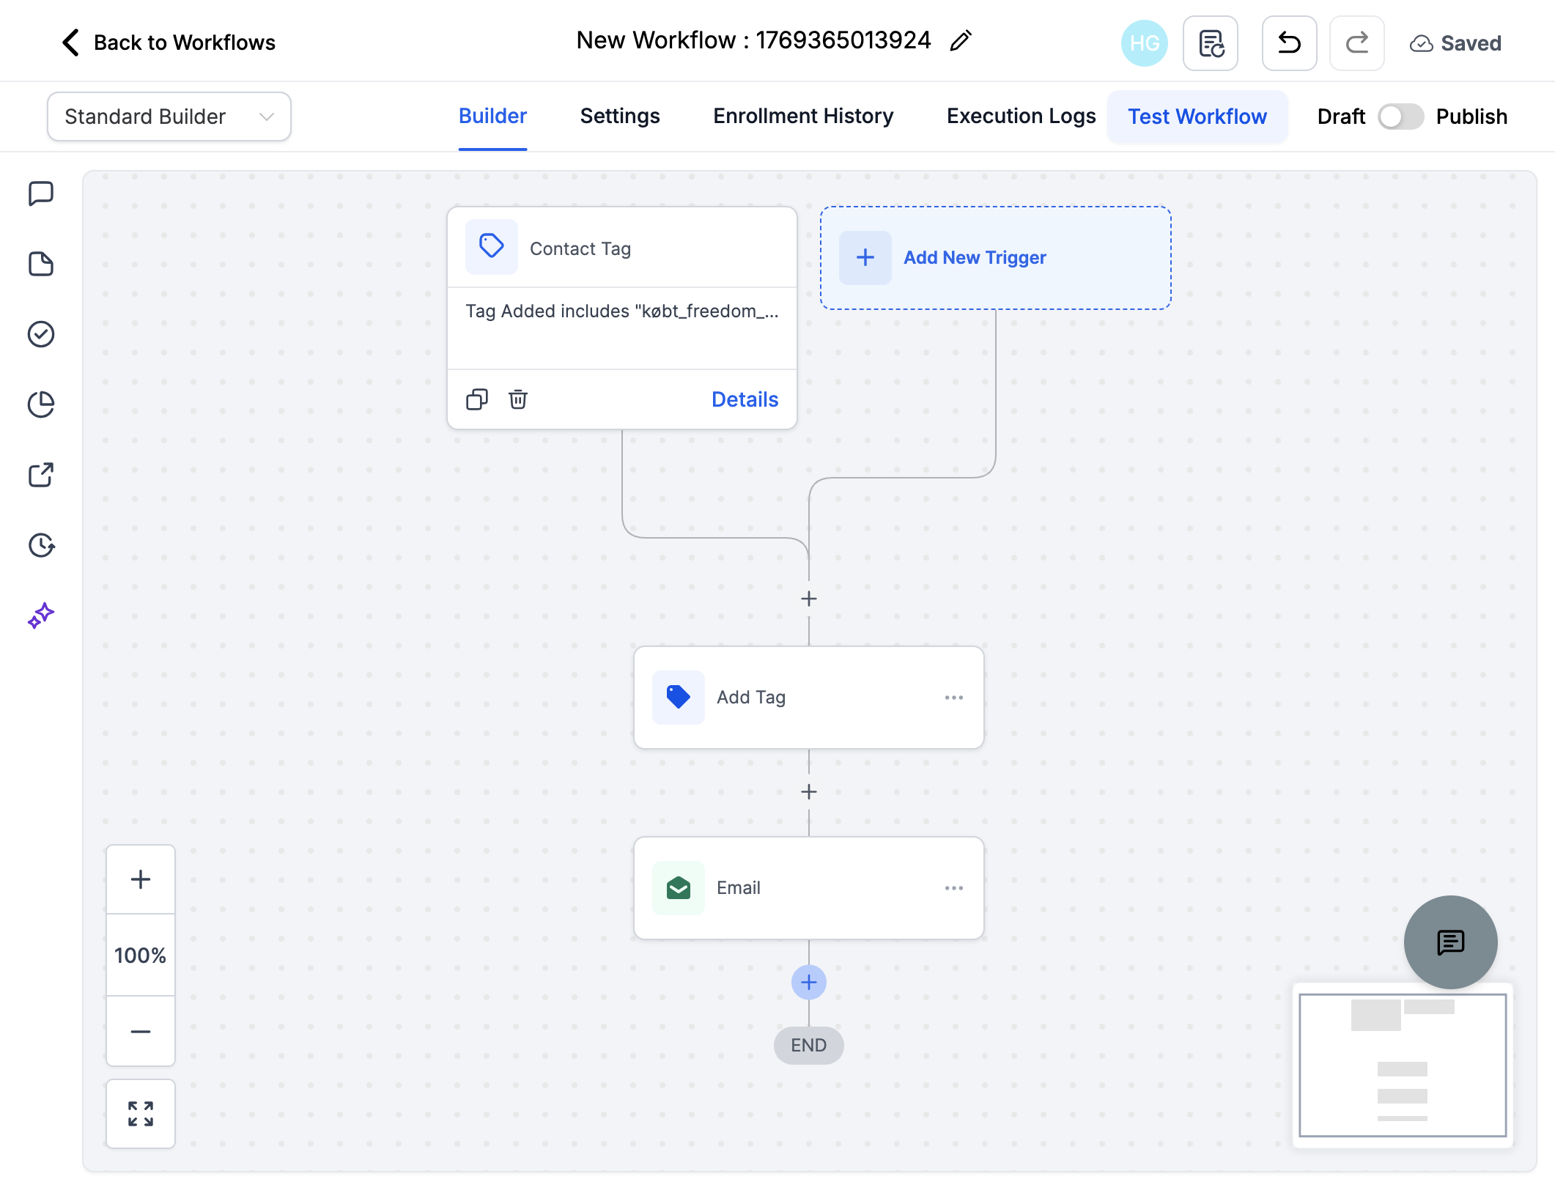Click the redo arrow button
The width and height of the screenshot is (1555, 1190).
click(x=1356, y=43)
